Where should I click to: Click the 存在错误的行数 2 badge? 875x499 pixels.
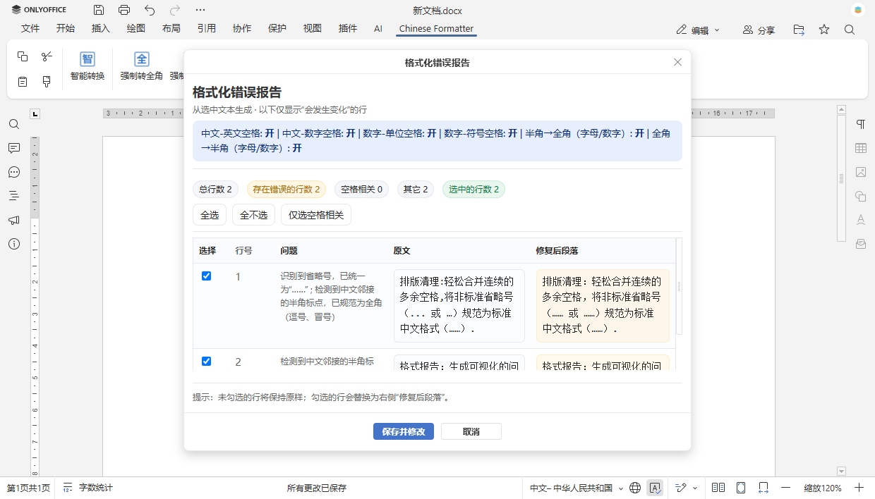point(286,189)
